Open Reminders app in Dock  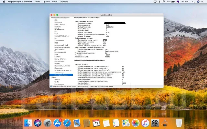(x=116, y=123)
